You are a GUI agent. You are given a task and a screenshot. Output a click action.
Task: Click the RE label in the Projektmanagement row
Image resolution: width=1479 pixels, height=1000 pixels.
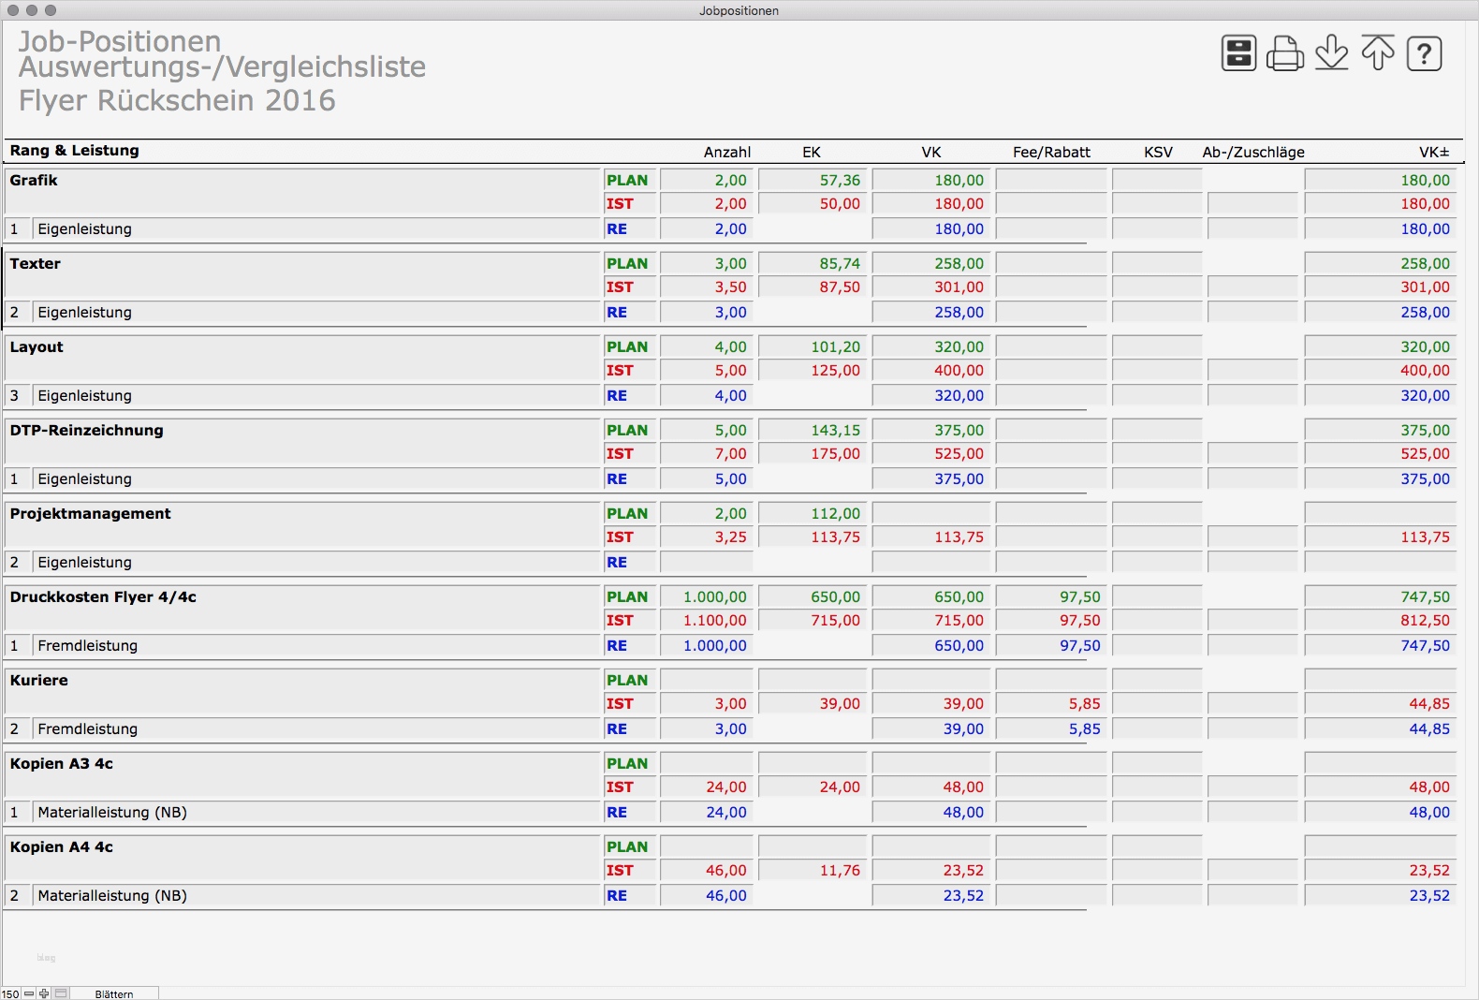617,562
